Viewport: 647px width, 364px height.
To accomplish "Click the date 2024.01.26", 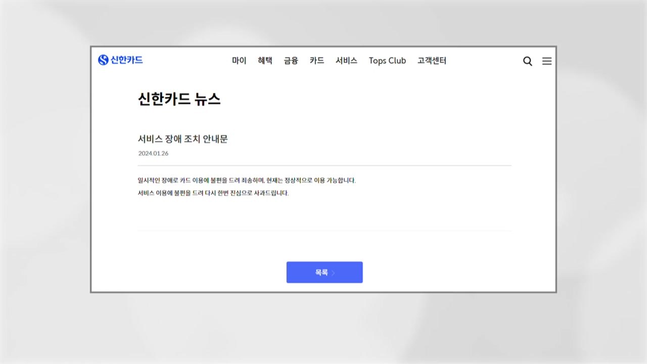I will click(153, 153).
